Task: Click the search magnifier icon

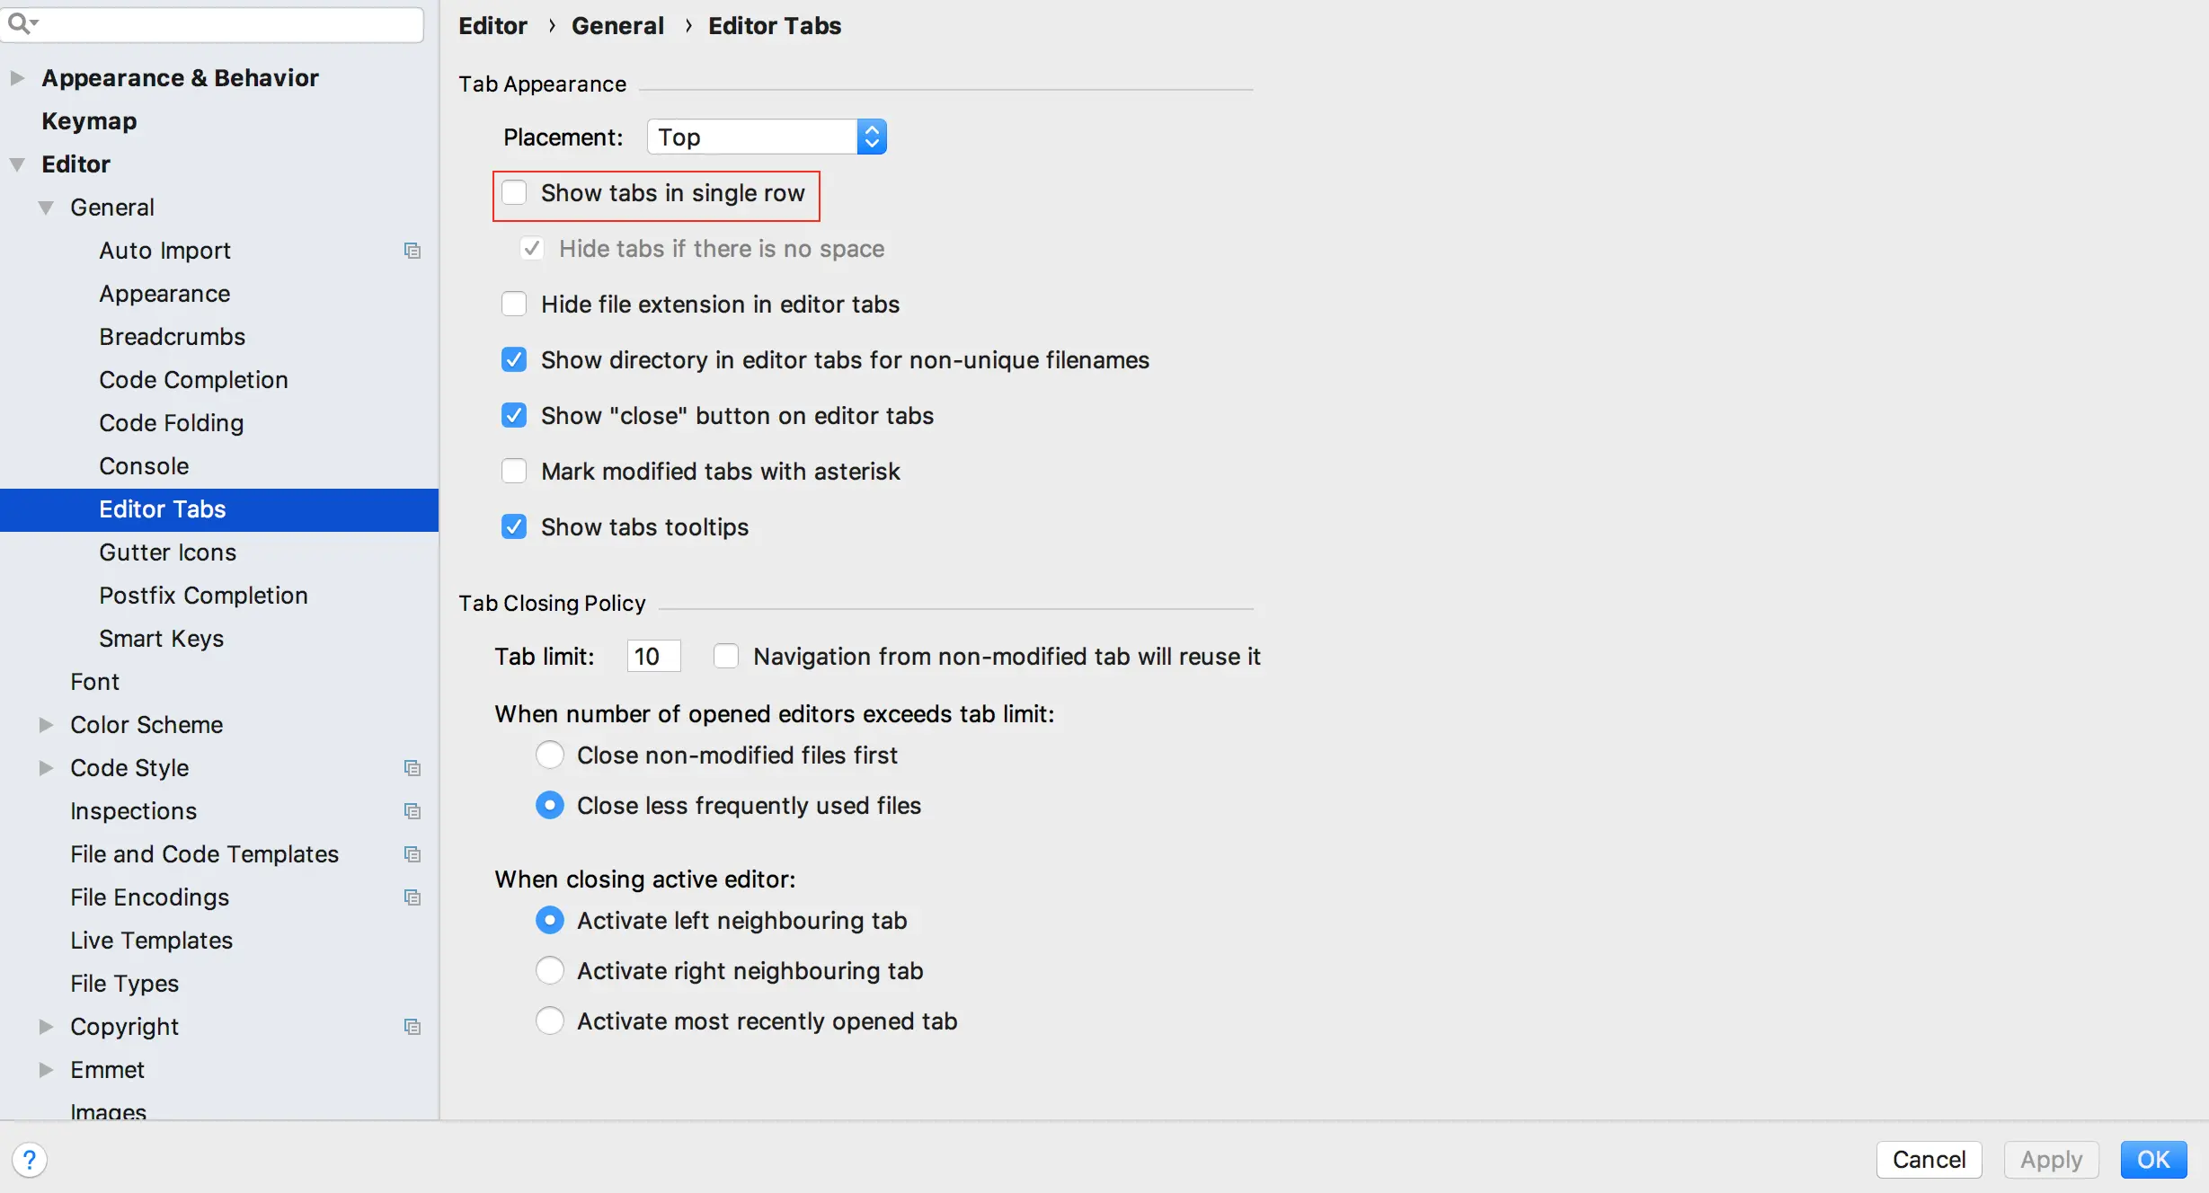Action: pos(20,23)
